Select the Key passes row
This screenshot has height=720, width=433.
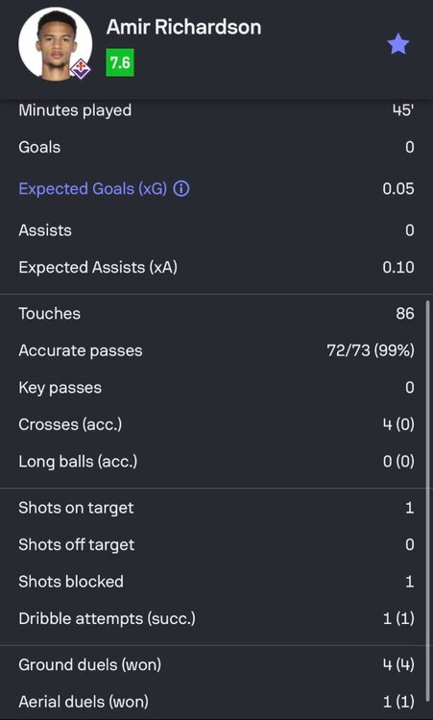(x=216, y=388)
